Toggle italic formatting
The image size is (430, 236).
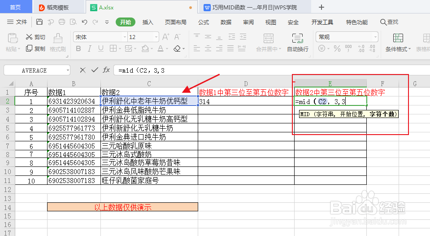(89, 48)
